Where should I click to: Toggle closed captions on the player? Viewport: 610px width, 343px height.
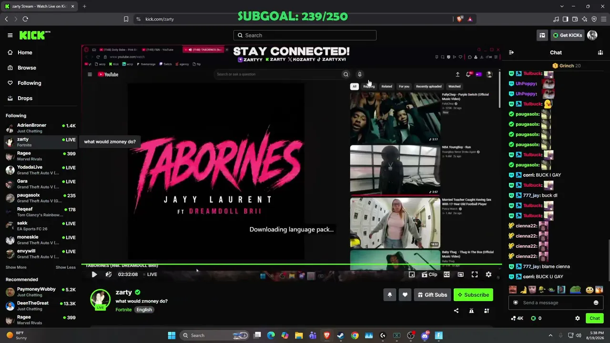click(x=447, y=274)
